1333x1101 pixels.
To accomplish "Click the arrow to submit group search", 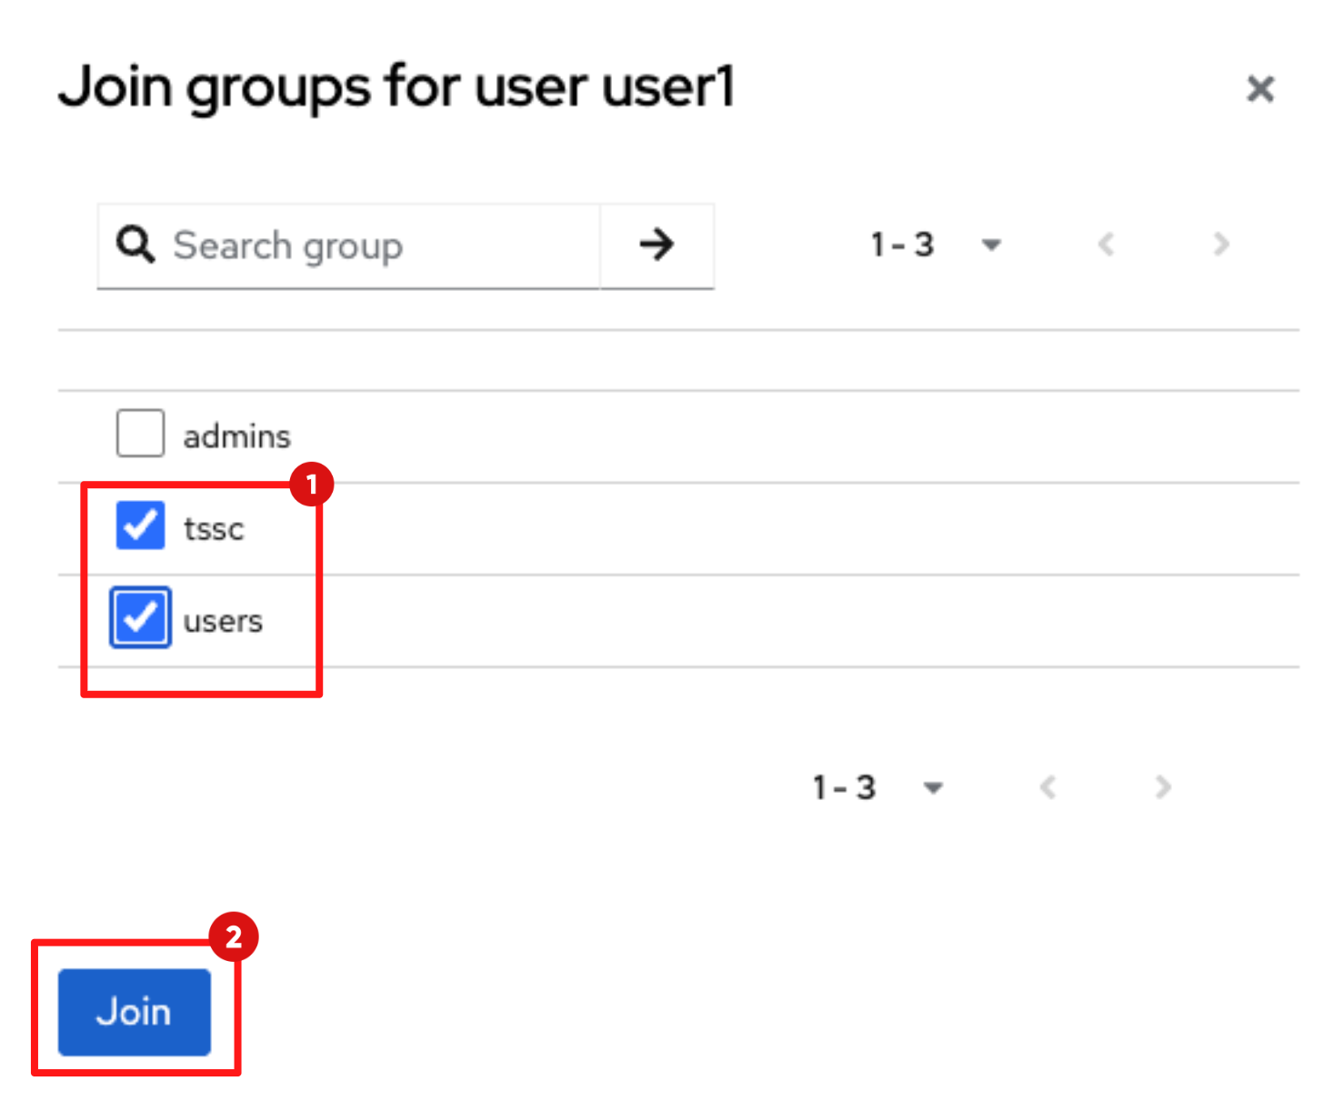I will (656, 244).
